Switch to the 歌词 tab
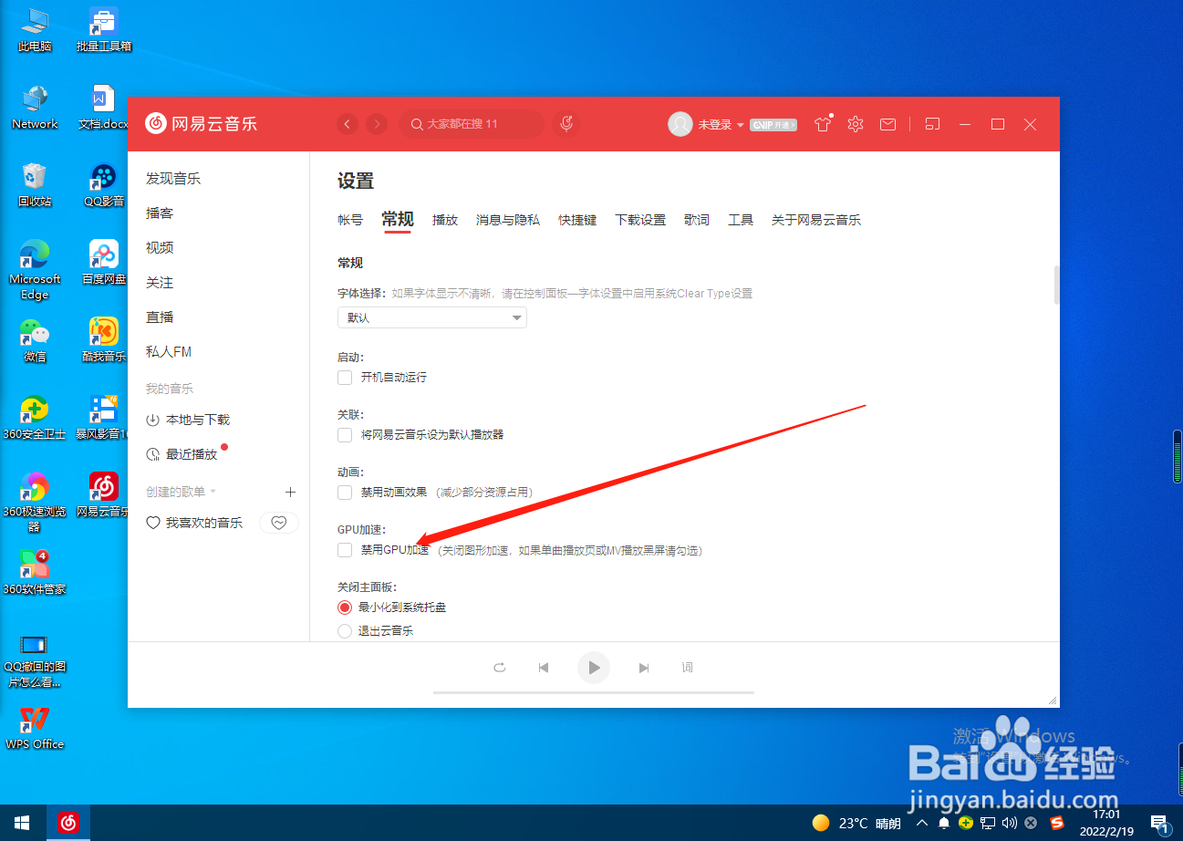This screenshot has width=1183, height=841. 697,220
